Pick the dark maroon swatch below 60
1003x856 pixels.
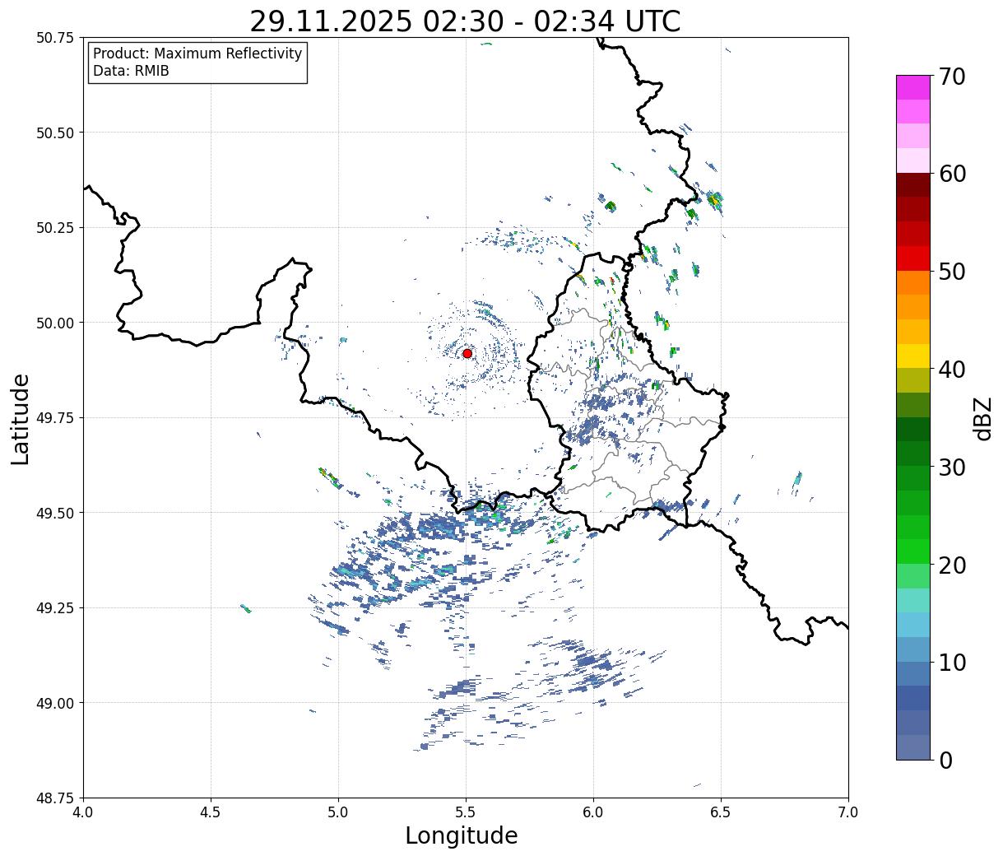click(913, 184)
